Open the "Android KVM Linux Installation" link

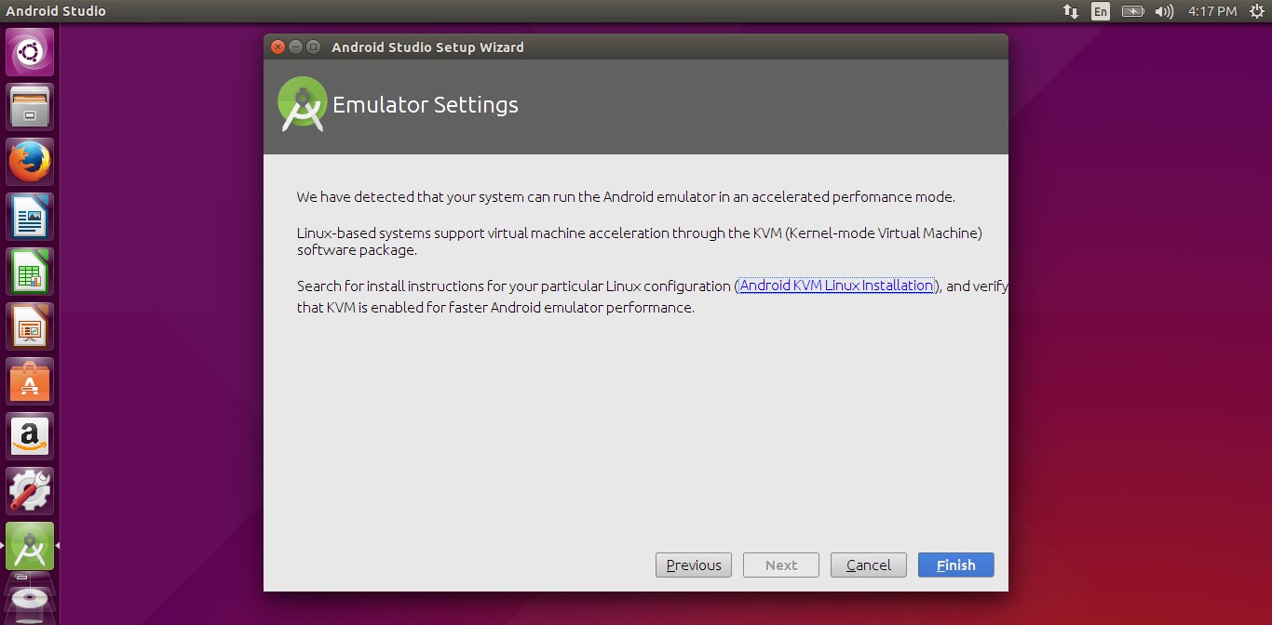(835, 286)
